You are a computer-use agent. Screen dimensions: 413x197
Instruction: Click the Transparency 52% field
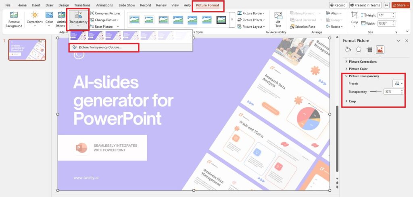click(391, 92)
